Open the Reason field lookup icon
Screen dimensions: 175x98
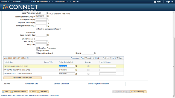tap(95, 53)
